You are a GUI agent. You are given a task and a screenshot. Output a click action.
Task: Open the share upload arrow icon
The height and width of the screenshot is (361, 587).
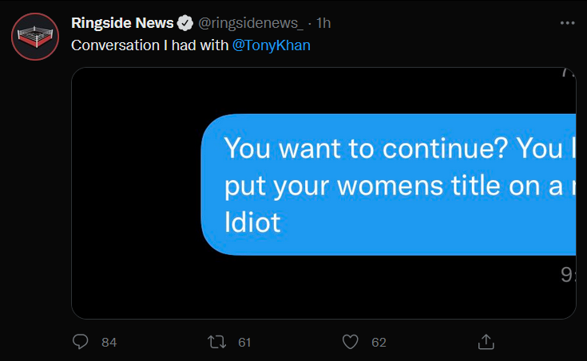coord(486,342)
